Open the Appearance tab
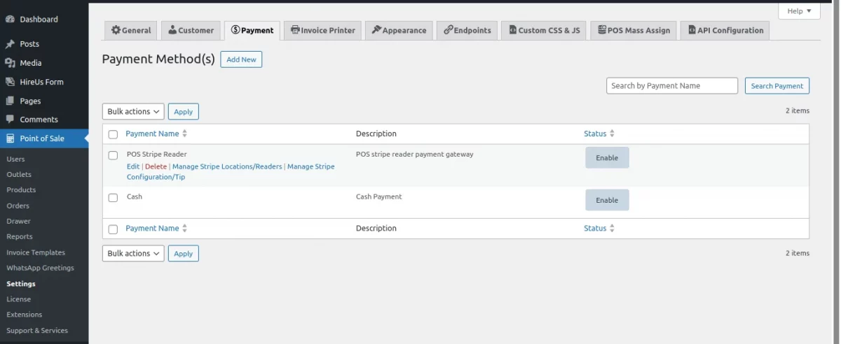 (399, 30)
